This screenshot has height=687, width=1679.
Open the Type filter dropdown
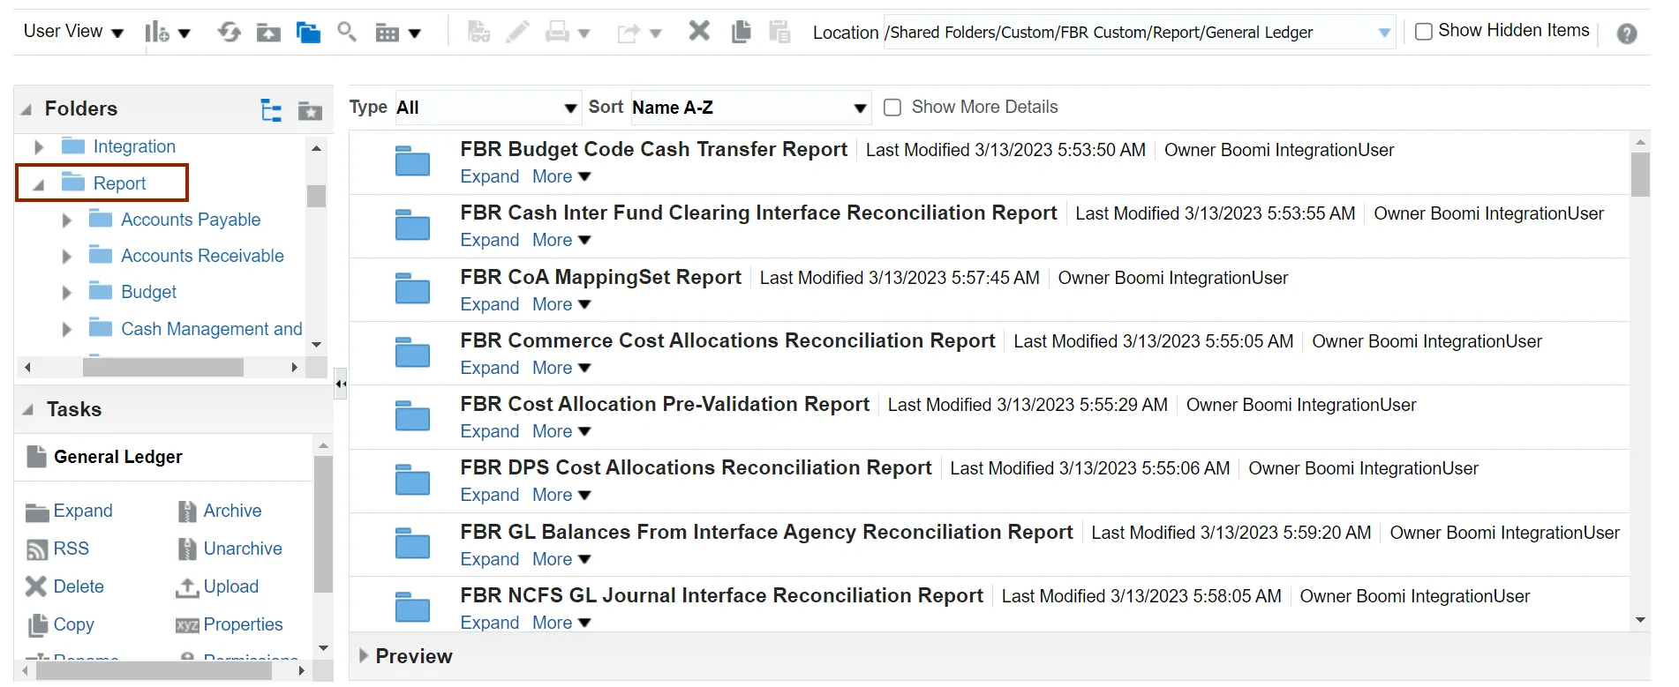click(x=487, y=108)
